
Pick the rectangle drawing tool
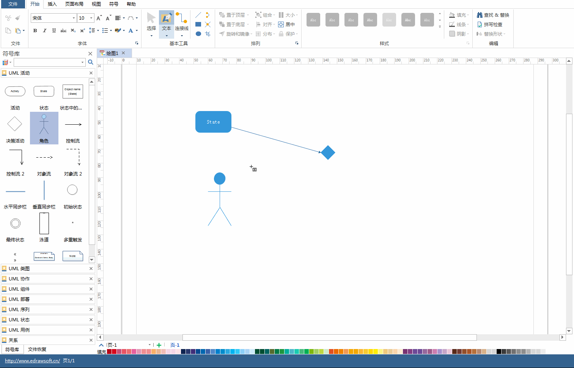[198, 24]
